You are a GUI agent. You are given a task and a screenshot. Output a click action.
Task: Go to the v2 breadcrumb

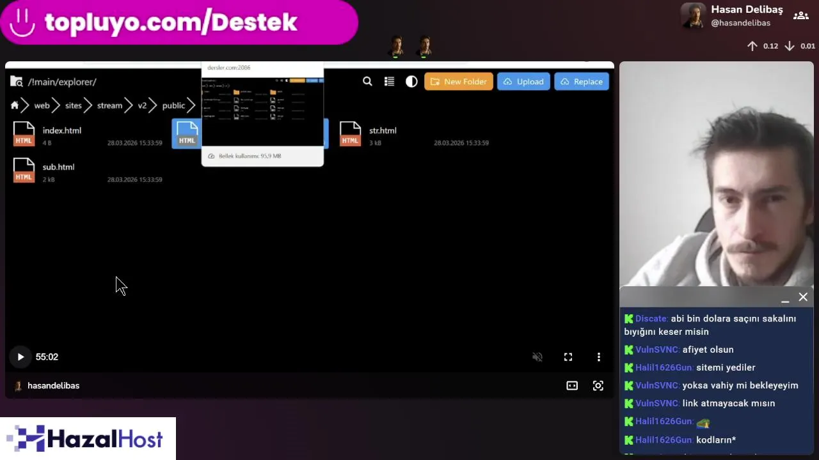pyautogui.click(x=142, y=105)
